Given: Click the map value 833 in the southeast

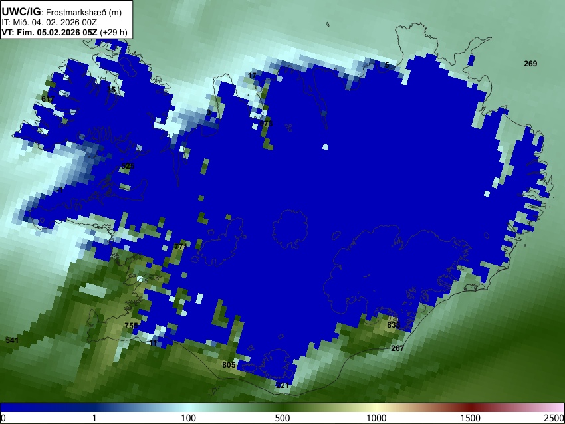Looking at the screenshot, I should pos(394,325).
